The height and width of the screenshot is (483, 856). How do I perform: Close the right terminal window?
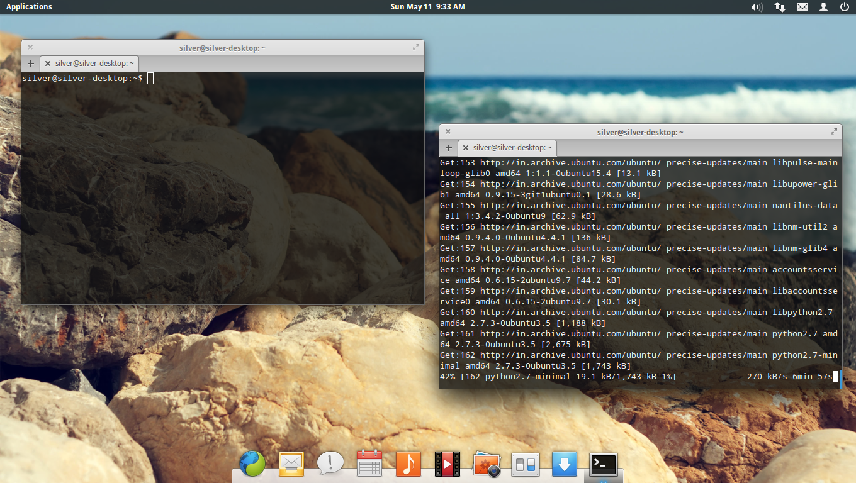click(x=448, y=131)
